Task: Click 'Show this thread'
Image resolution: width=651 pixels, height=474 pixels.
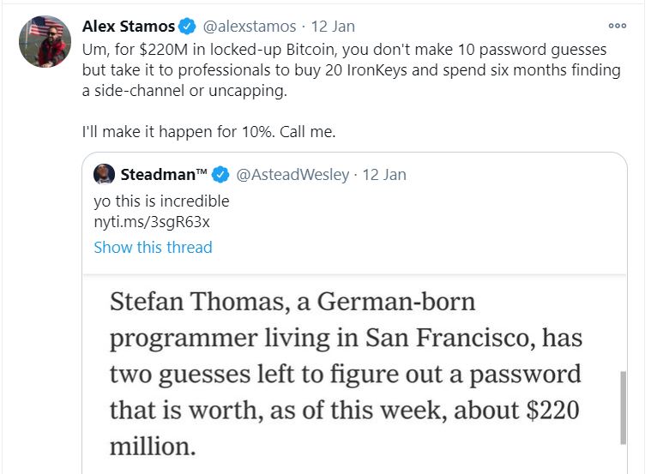Action: pos(153,247)
